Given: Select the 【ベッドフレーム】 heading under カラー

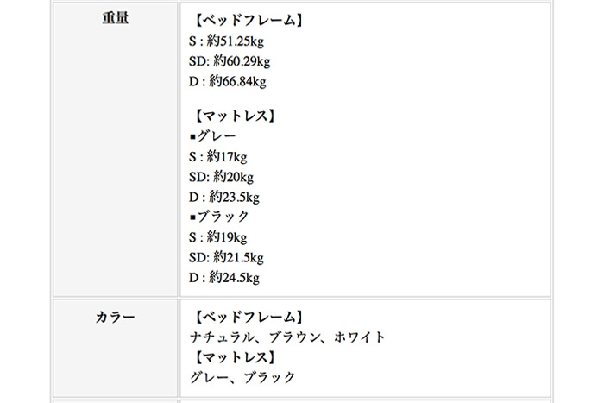Looking at the screenshot, I should click(x=249, y=317).
